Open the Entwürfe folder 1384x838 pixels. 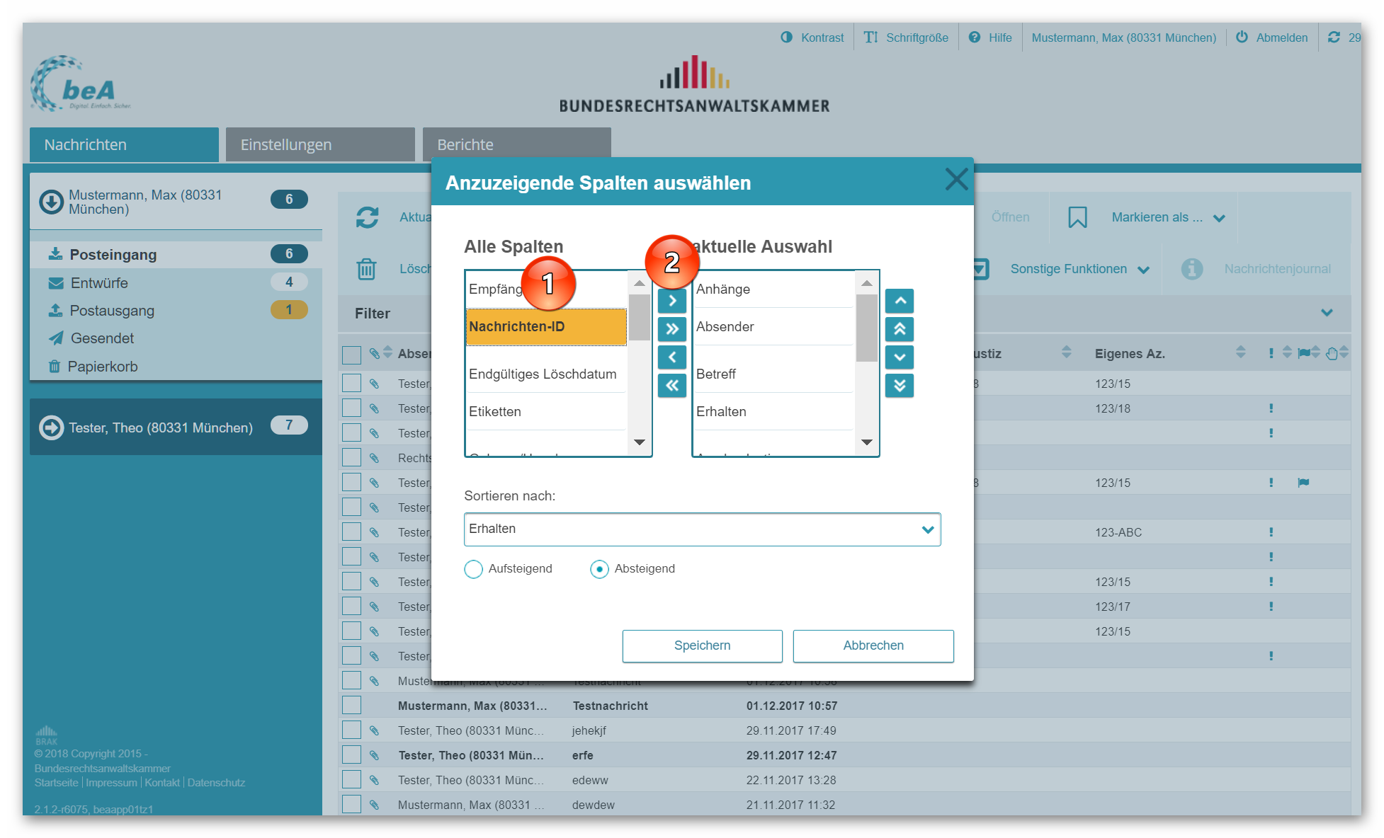(99, 283)
